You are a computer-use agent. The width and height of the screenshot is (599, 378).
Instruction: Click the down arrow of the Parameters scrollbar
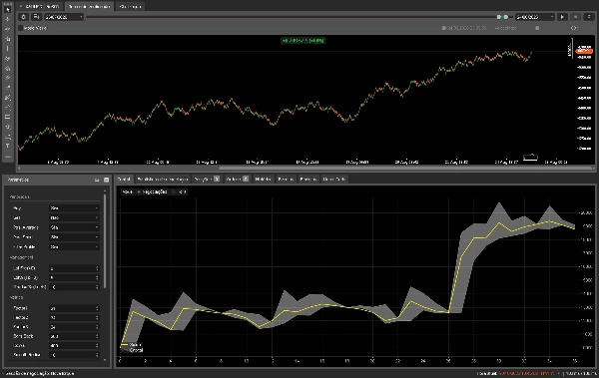click(x=105, y=360)
